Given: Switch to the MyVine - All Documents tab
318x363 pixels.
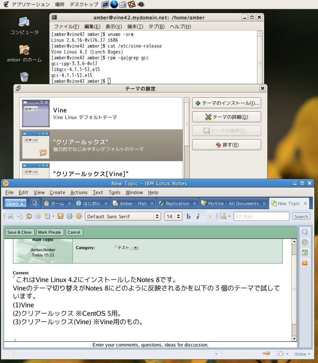Looking at the screenshot, I should coord(233,203).
